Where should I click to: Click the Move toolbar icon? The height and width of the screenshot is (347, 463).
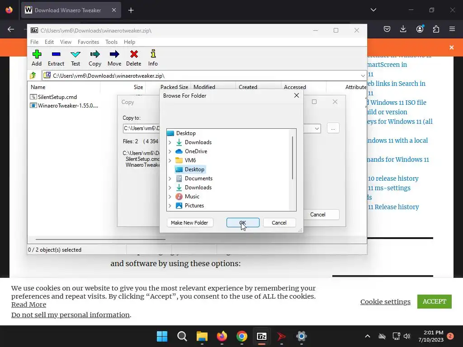pos(114,58)
